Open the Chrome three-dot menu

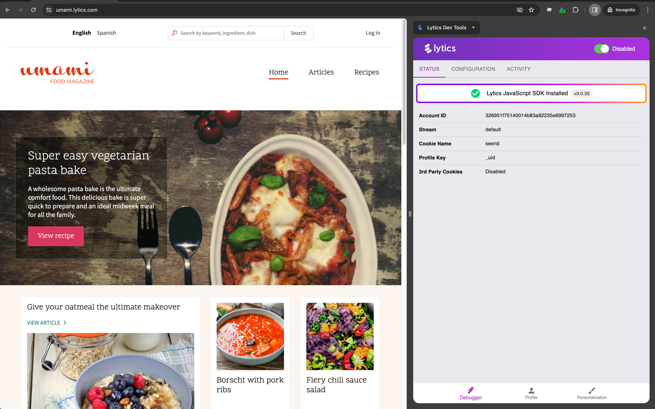(648, 10)
